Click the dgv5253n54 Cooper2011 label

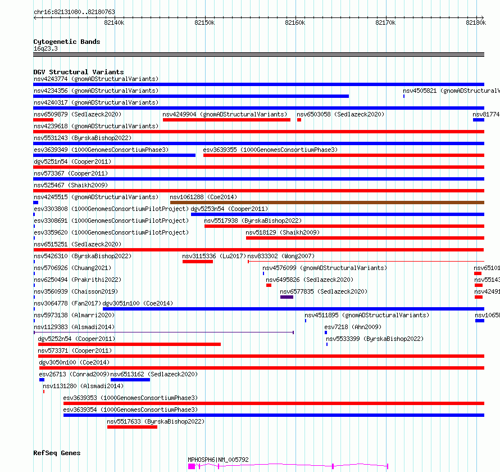[229, 209]
